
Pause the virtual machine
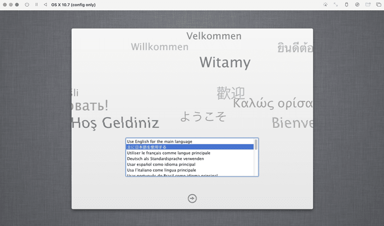[36, 5]
